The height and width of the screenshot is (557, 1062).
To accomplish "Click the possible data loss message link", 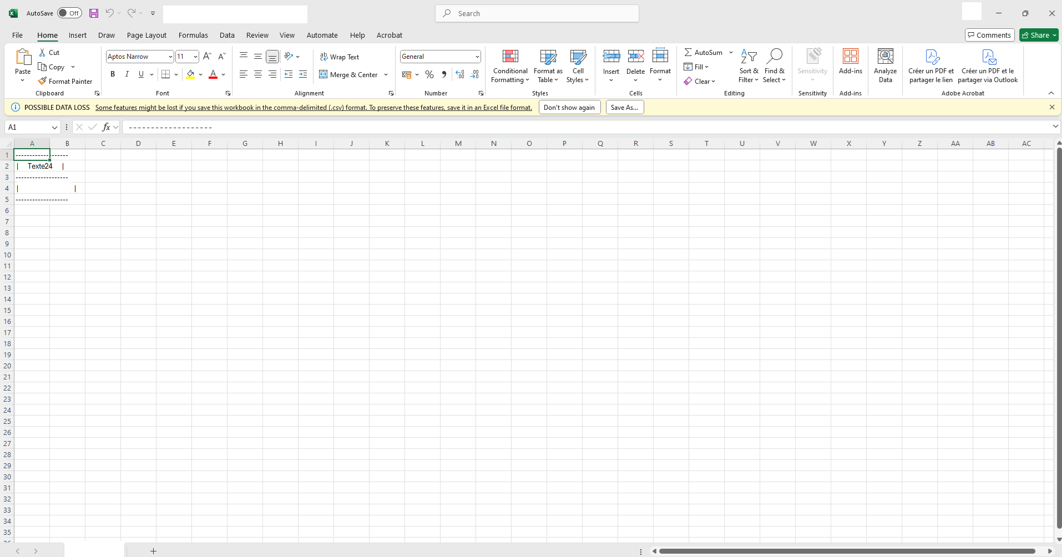I will tap(313, 108).
